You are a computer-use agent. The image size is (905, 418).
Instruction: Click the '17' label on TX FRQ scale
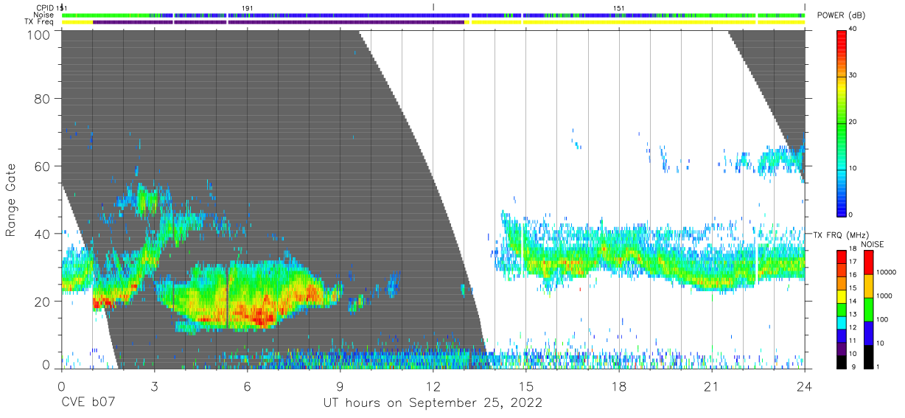coord(853,262)
